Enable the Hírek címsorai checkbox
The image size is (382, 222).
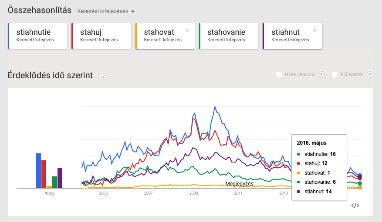coord(279,75)
